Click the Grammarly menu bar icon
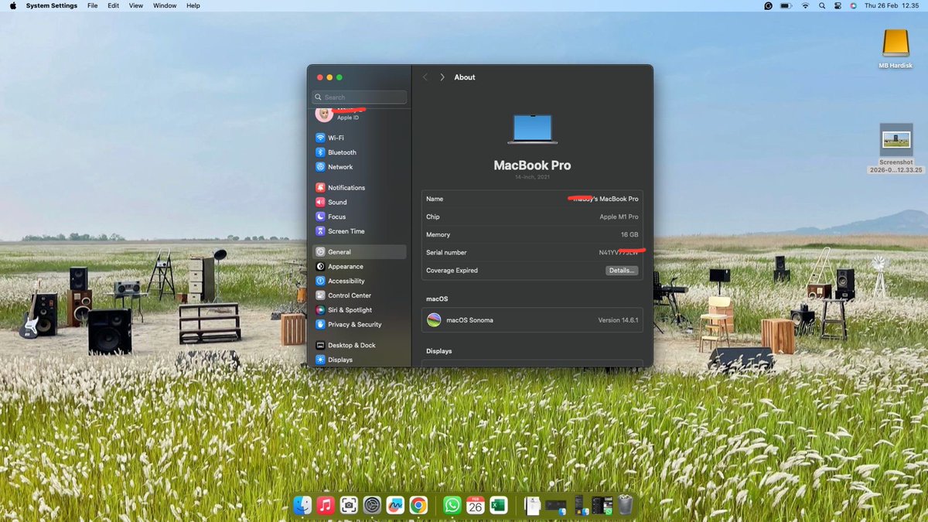 coord(768,5)
